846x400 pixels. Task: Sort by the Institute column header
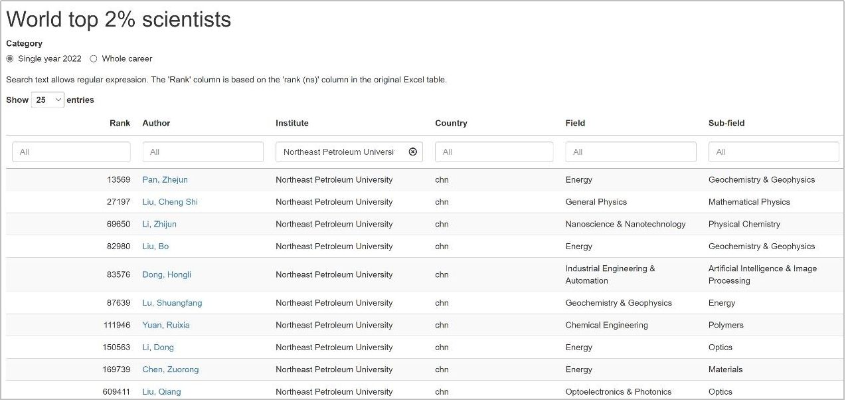[x=292, y=123]
